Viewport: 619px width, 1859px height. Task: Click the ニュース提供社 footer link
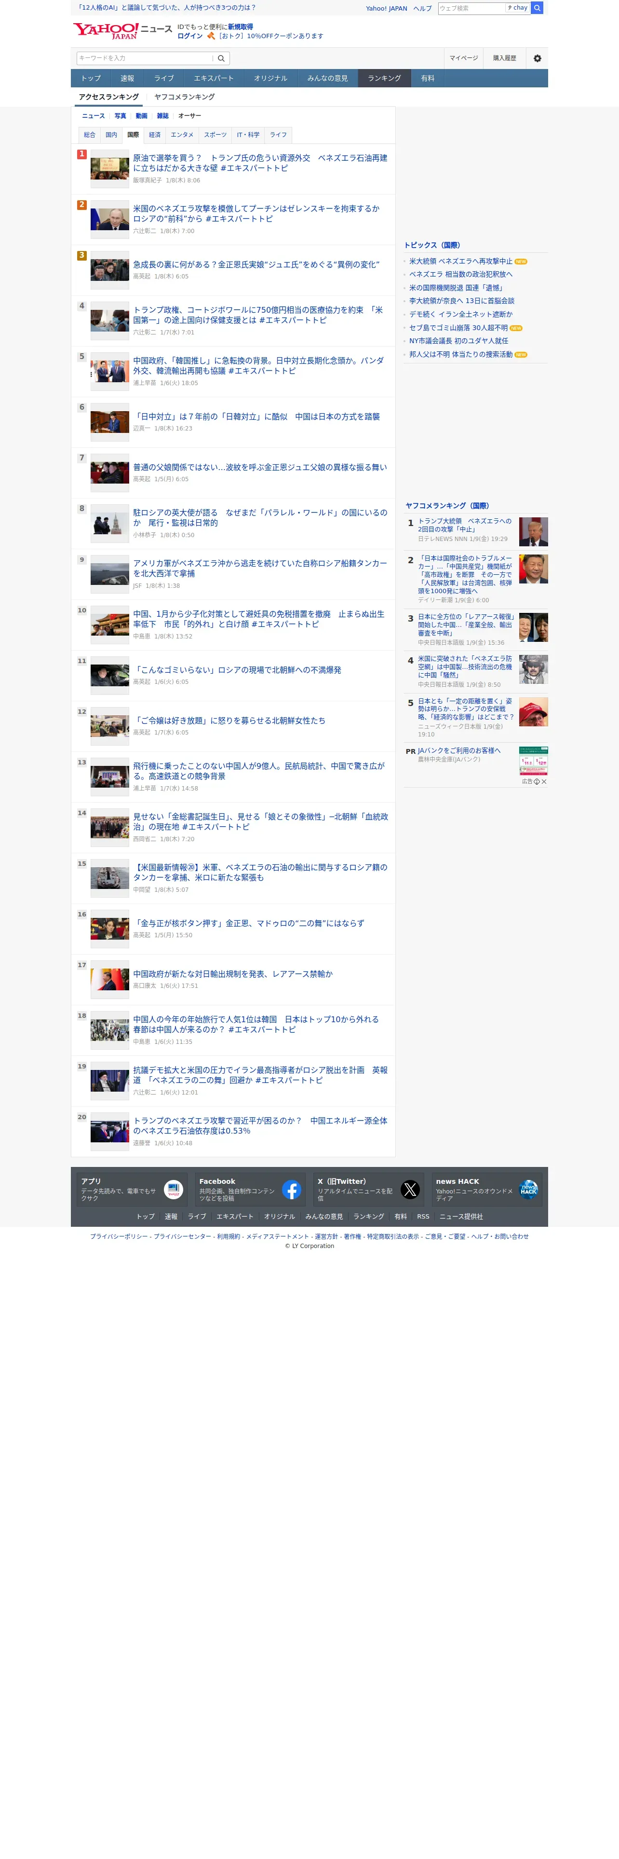pyautogui.click(x=461, y=1216)
